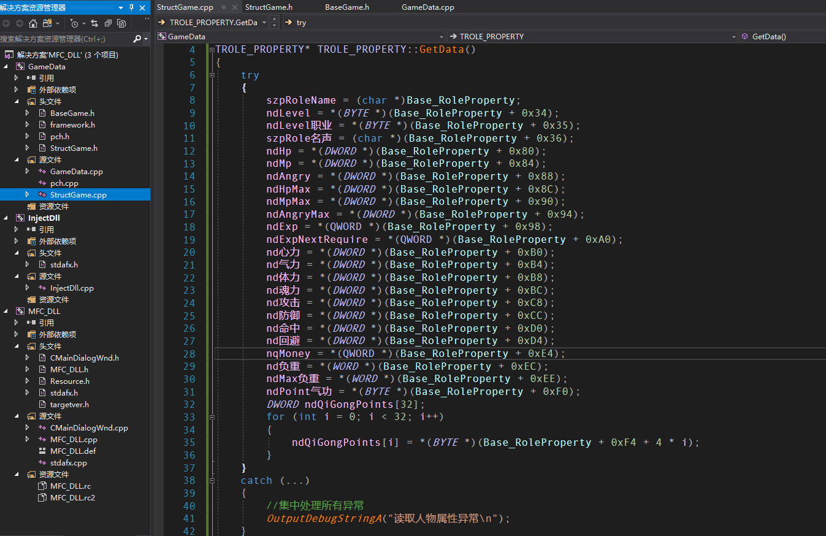Open targetver.h file

(x=69, y=404)
